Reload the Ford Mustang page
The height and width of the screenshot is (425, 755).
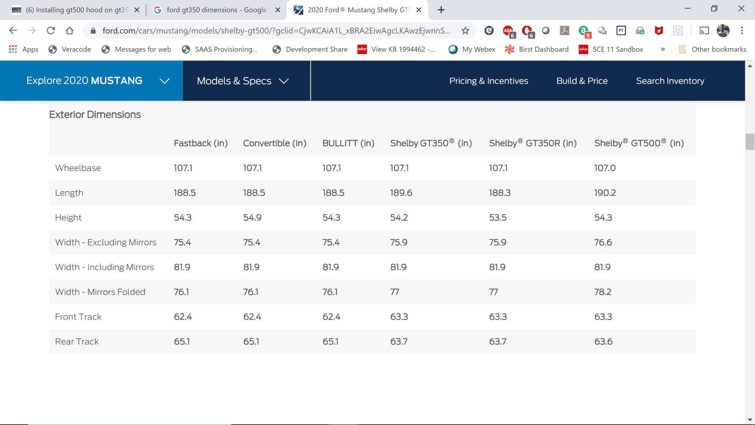tap(50, 31)
